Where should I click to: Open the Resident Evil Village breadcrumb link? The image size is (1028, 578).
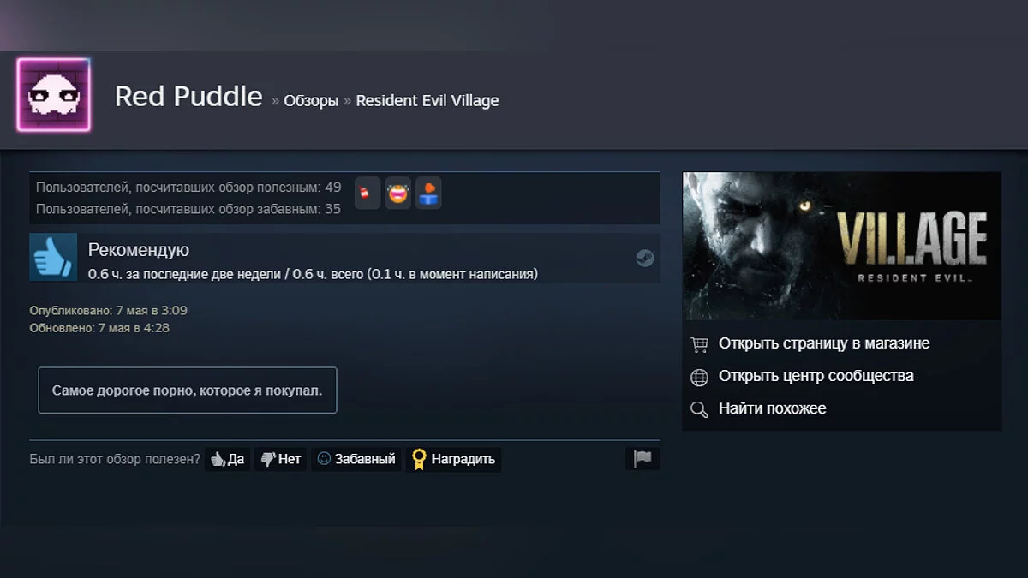click(427, 100)
